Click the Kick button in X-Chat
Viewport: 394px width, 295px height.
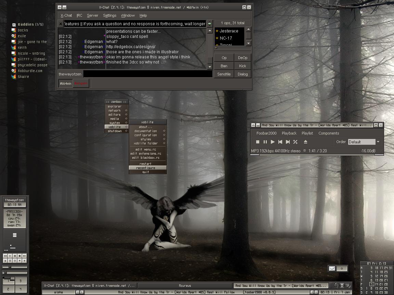(x=242, y=66)
